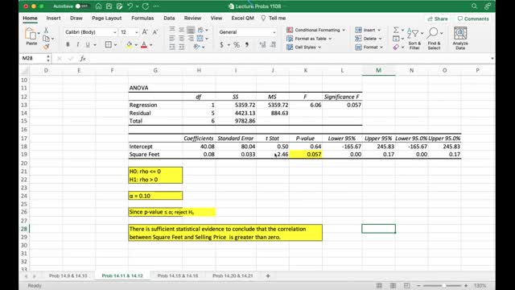Increase indent in cell
515x290 pixels.
[x=181, y=47]
